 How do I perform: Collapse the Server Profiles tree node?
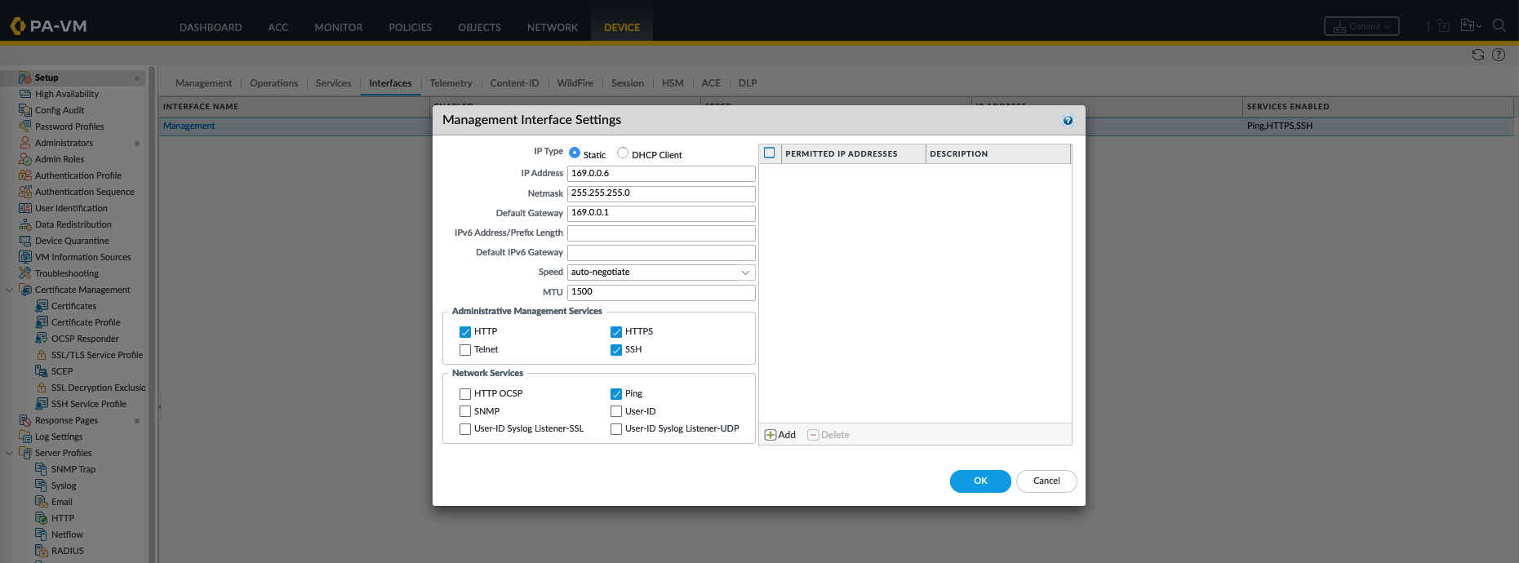click(x=10, y=453)
